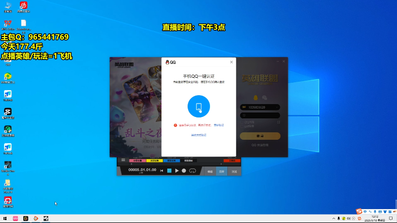Click the return-to-start button in transport bar
The height and width of the screenshot is (223, 397).
pos(162,171)
